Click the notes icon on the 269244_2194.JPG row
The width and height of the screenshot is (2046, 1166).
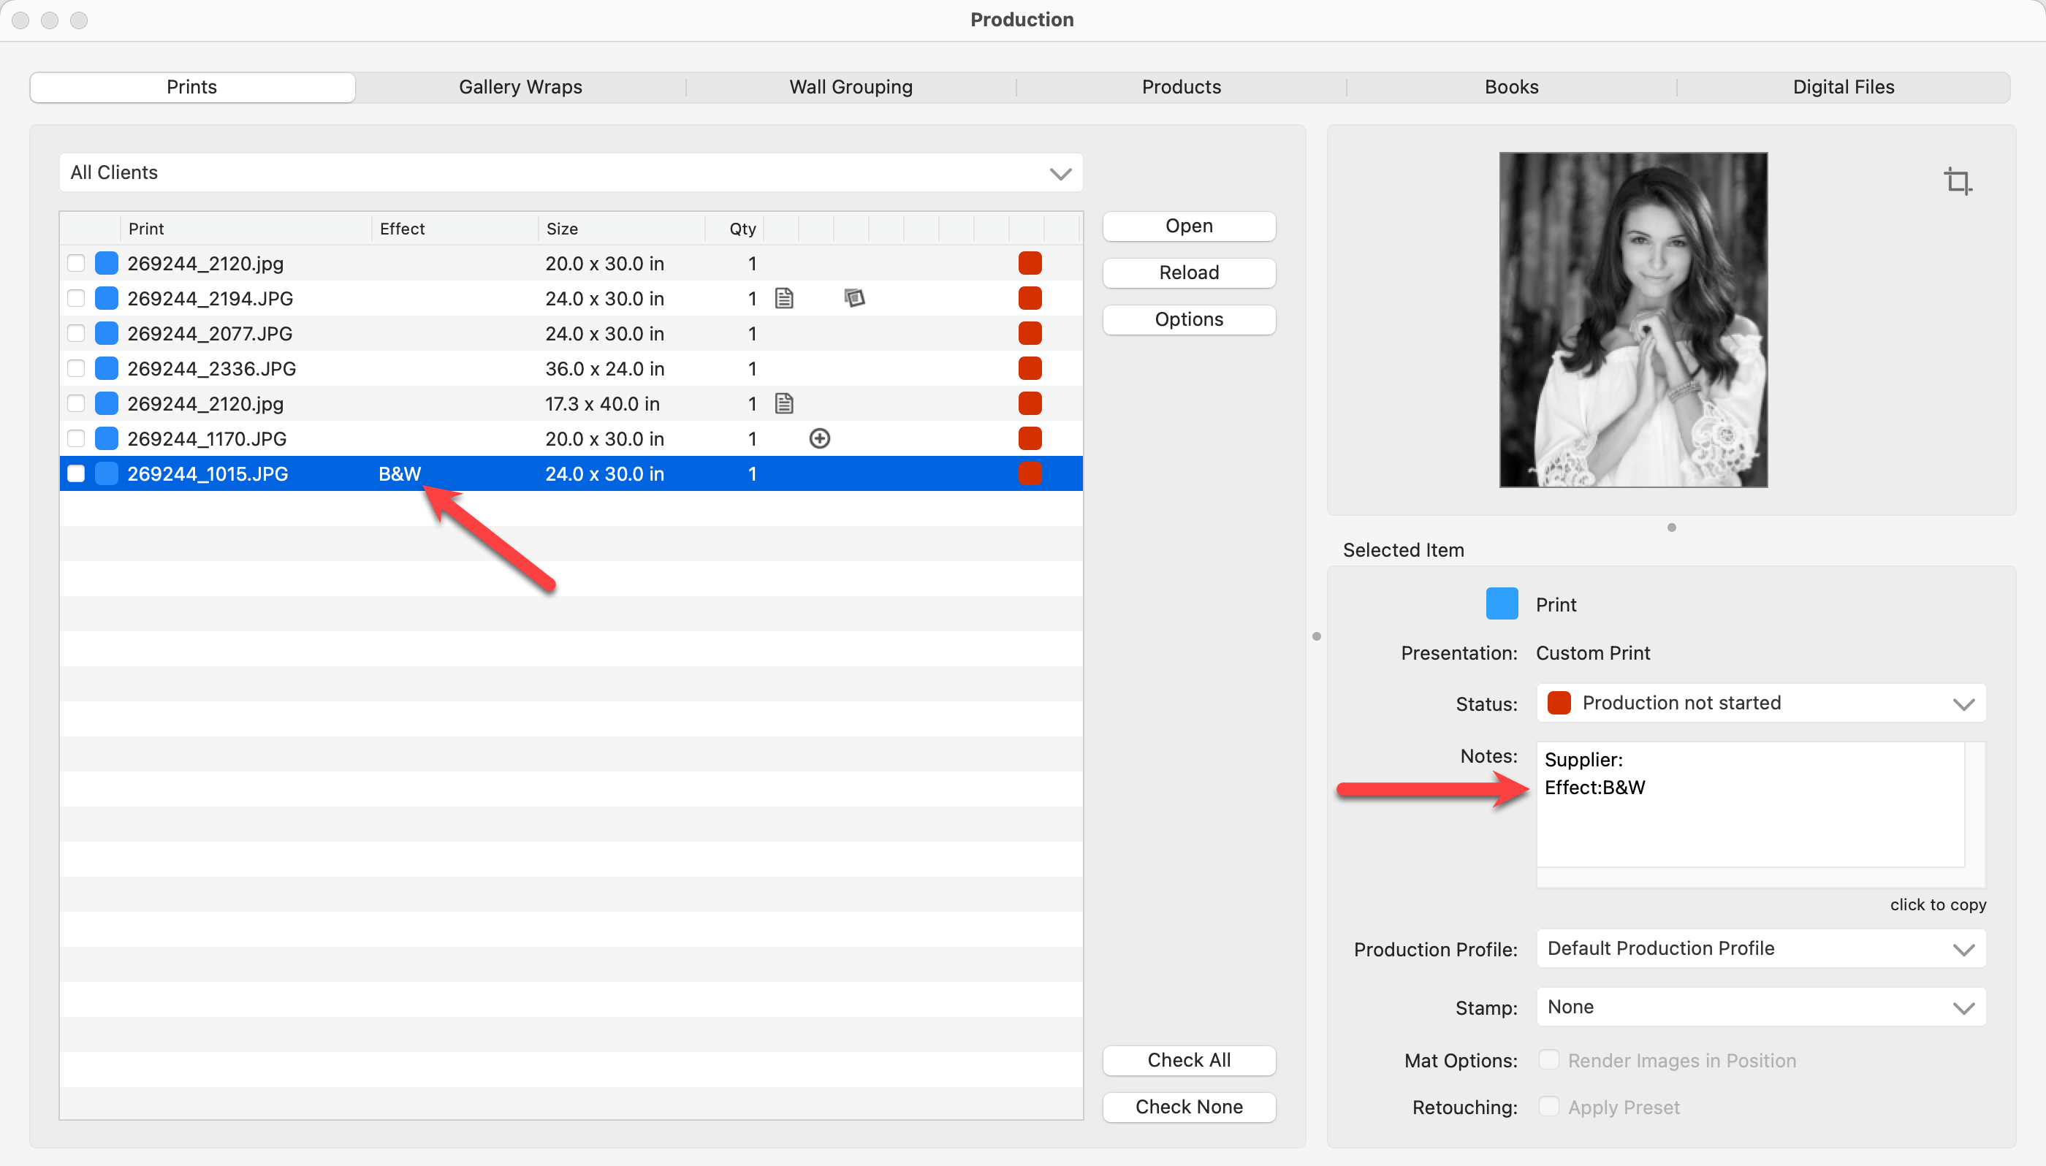(x=784, y=299)
